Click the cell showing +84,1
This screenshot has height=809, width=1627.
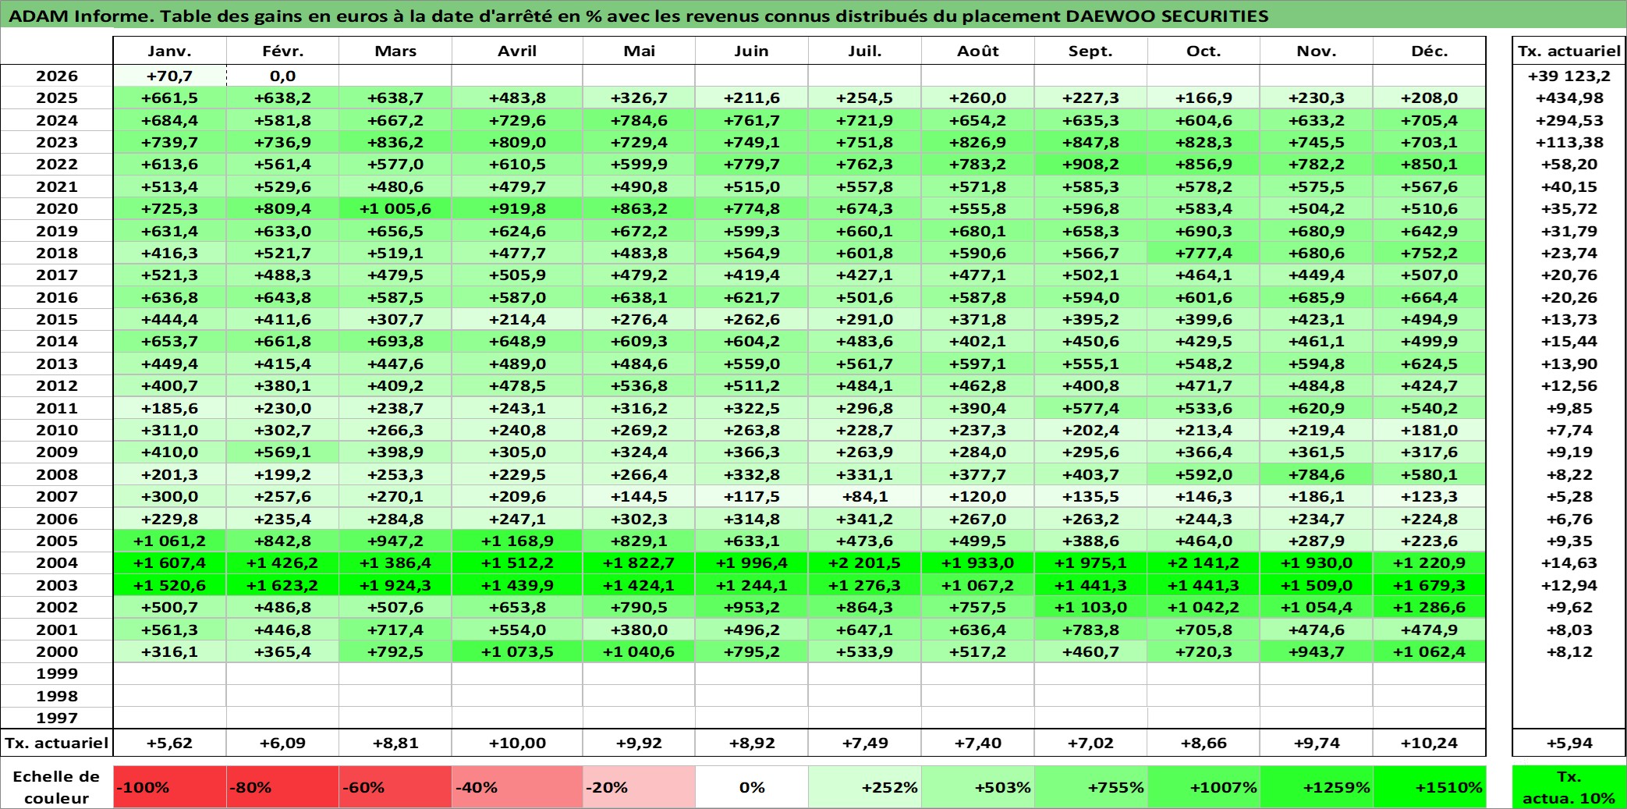865,496
